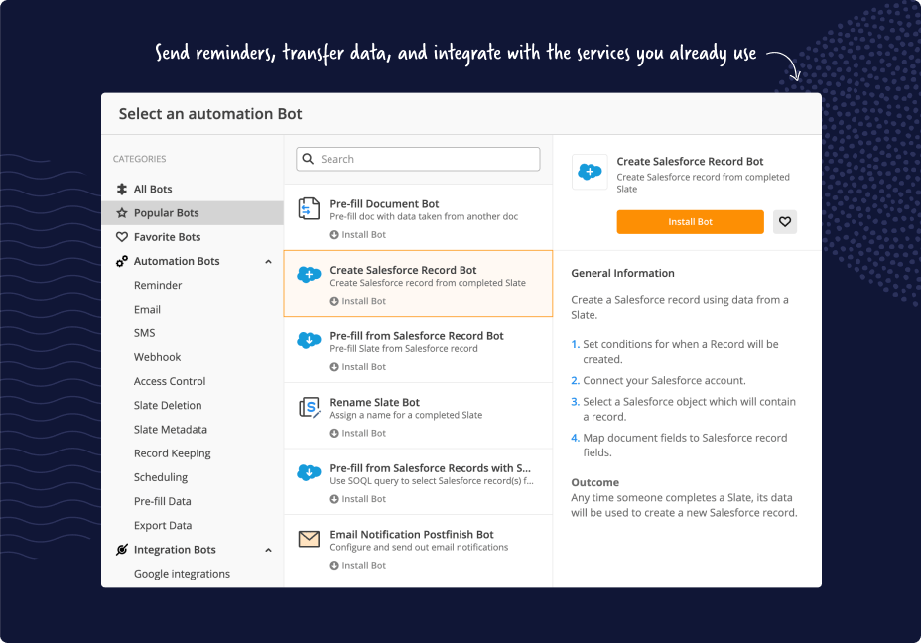Click the Install Bot text under Create Salesforce Record Bot
The width and height of the screenshot is (922, 644).
[363, 301]
